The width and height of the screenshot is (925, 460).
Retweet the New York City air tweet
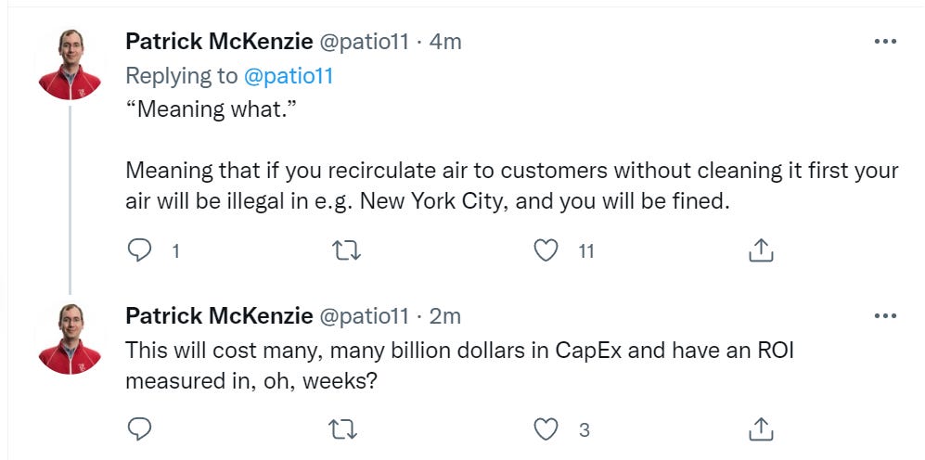(345, 250)
